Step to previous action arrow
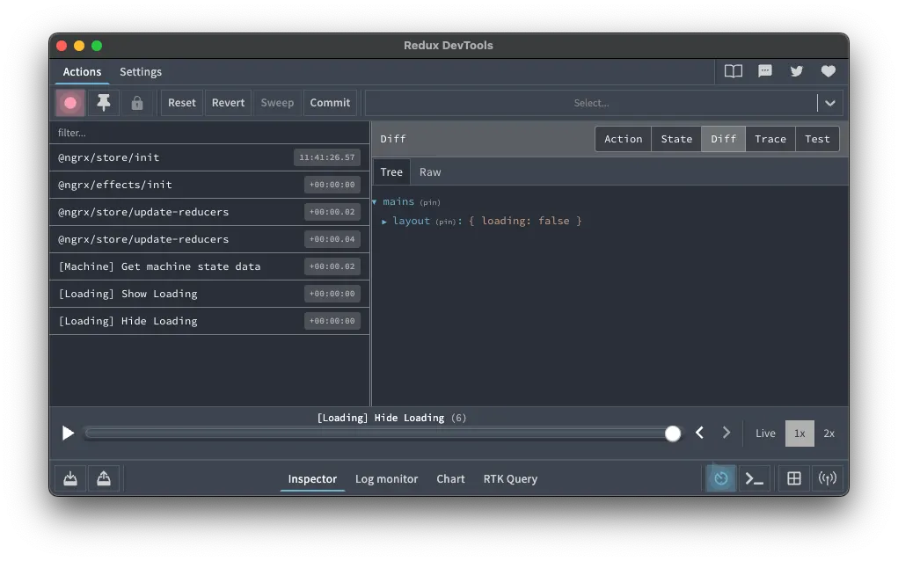898x561 pixels. (699, 433)
